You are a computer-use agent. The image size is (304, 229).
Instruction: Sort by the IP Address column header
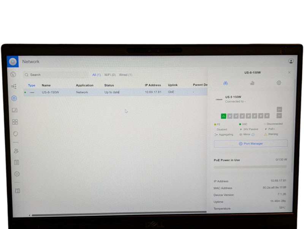tap(153, 85)
